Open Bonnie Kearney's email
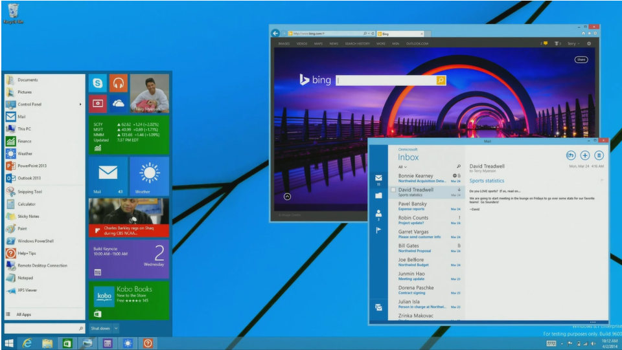This screenshot has height=350, width=622. 426,178
